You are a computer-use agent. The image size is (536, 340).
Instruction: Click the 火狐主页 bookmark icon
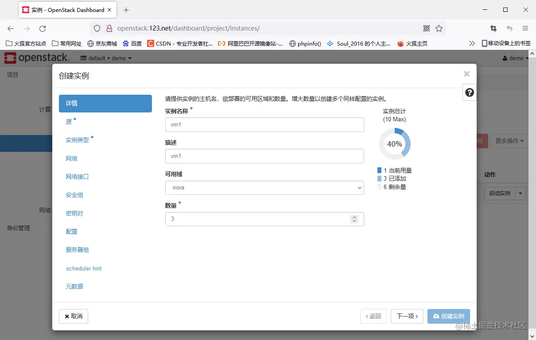point(400,43)
